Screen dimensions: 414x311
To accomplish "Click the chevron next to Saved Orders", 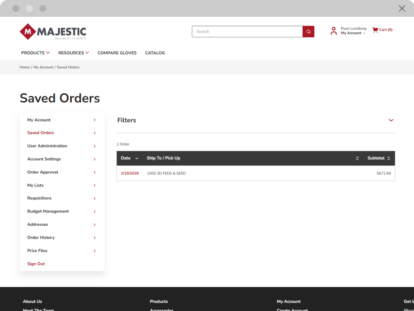I will click(x=94, y=133).
